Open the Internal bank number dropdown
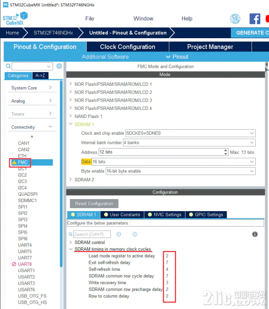Screen dimensions: 269x309 (x=189, y=142)
